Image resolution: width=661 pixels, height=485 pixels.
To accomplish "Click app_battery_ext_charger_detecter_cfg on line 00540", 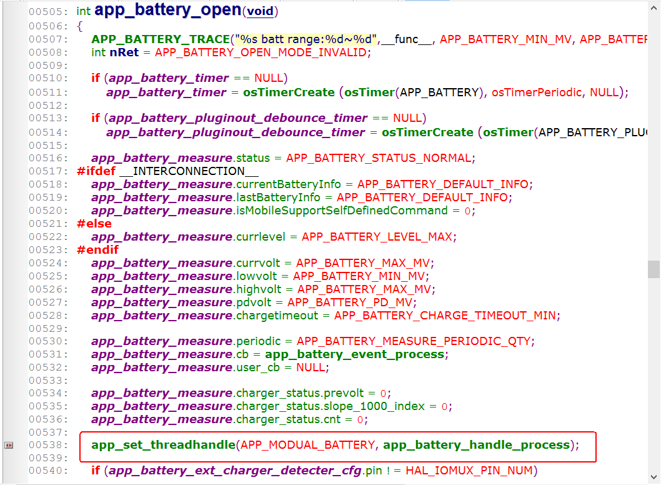I will coord(236,471).
